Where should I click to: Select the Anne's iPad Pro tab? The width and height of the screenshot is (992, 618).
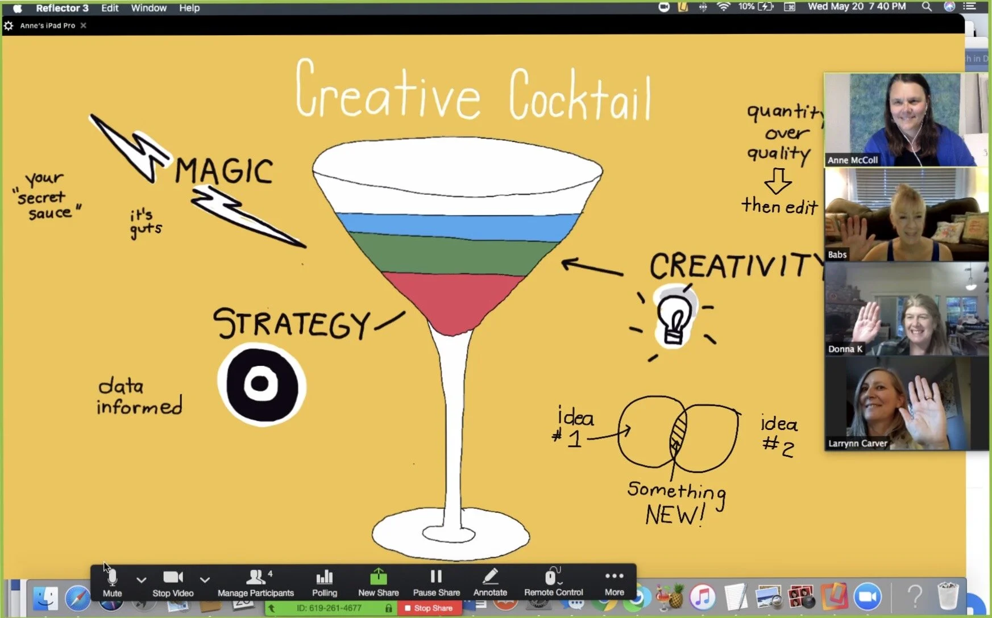47,26
